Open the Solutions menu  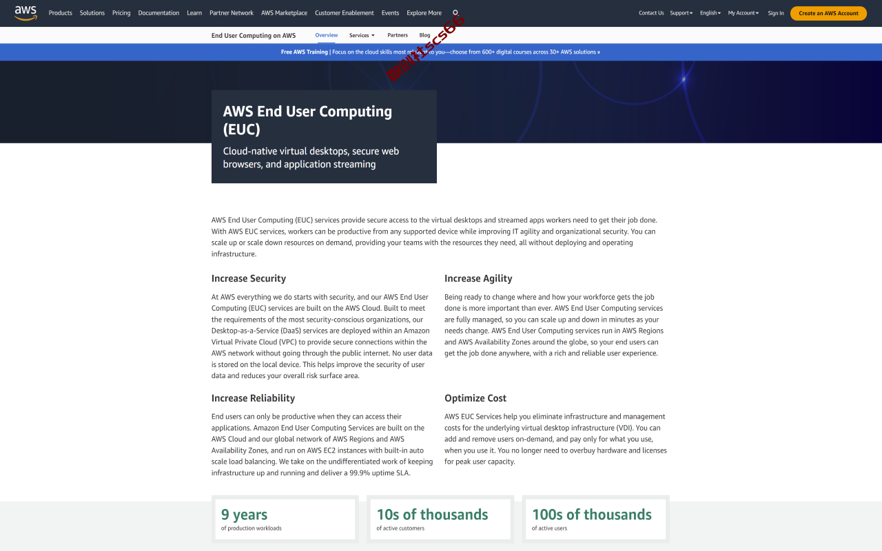tap(92, 13)
